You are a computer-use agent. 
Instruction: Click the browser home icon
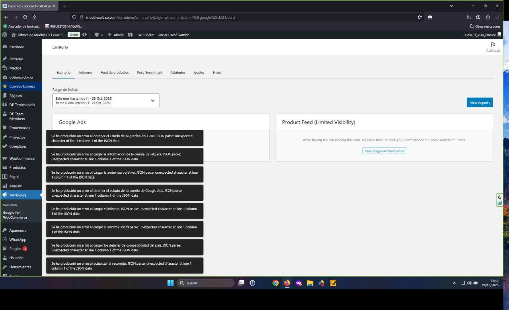[x=34, y=17]
